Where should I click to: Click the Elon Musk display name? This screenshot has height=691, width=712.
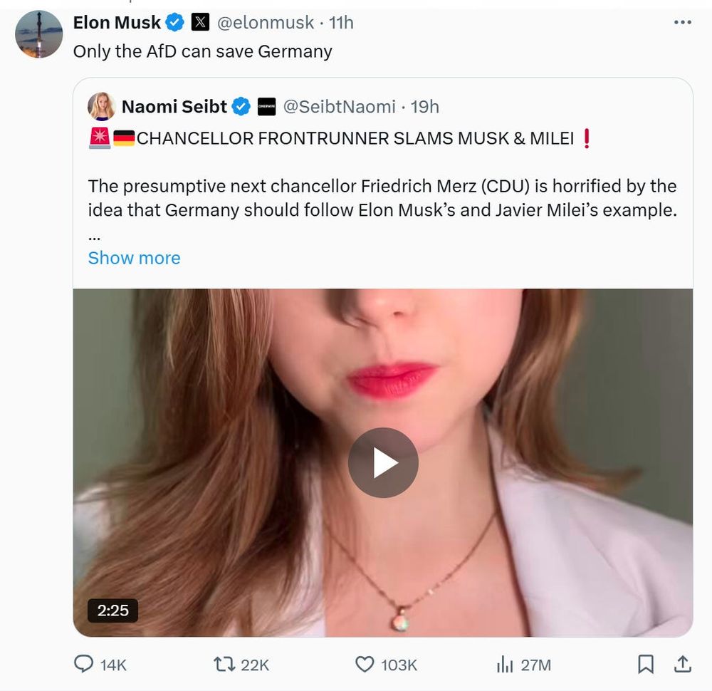pos(117,23)
